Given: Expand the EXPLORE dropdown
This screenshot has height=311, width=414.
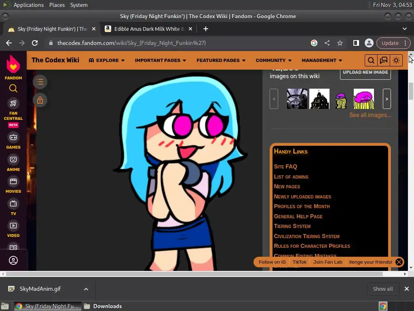Looking at the screenshot, I should 107,60.
